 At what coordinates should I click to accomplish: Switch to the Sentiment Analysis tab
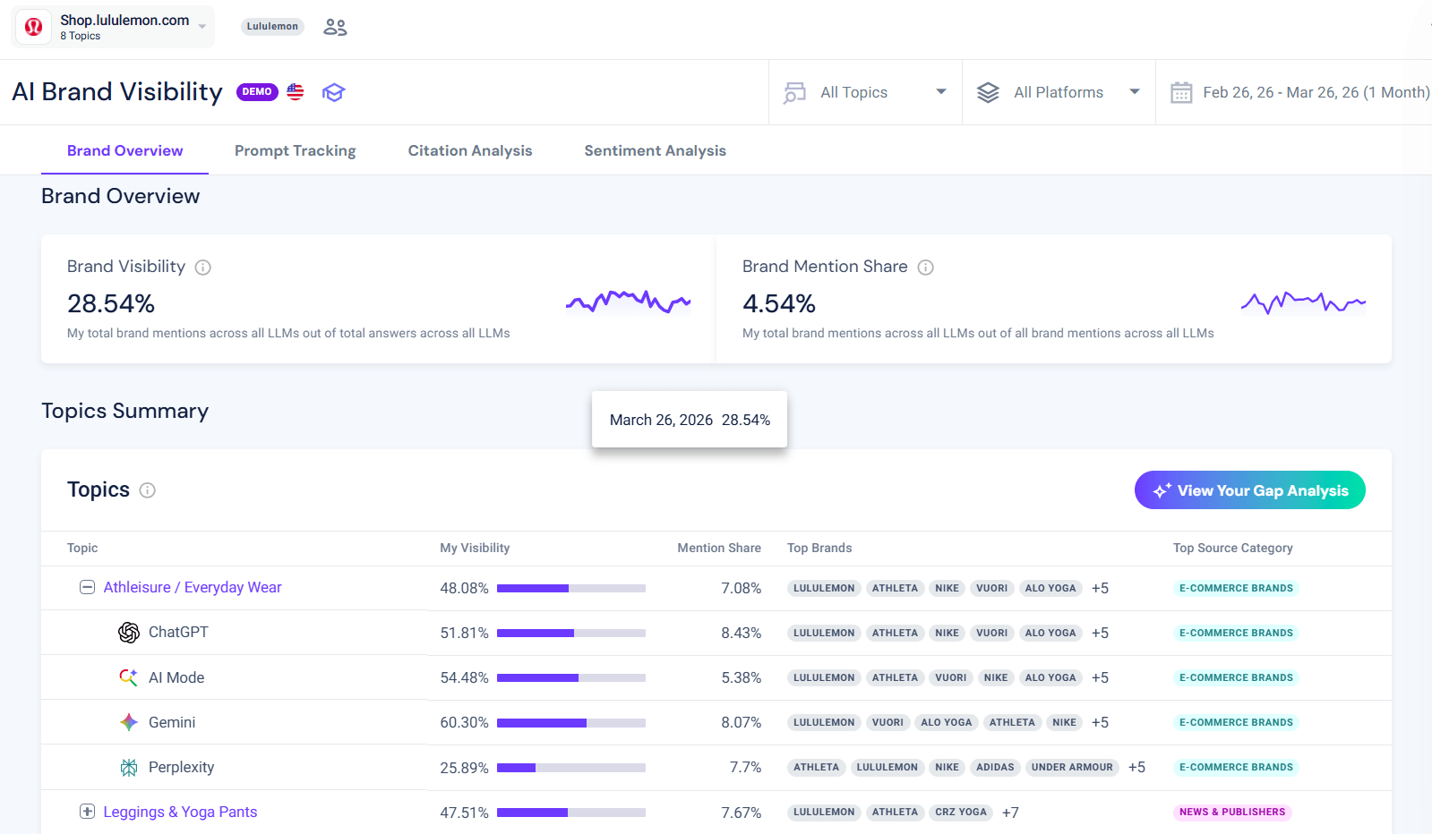tap(655, 150)
